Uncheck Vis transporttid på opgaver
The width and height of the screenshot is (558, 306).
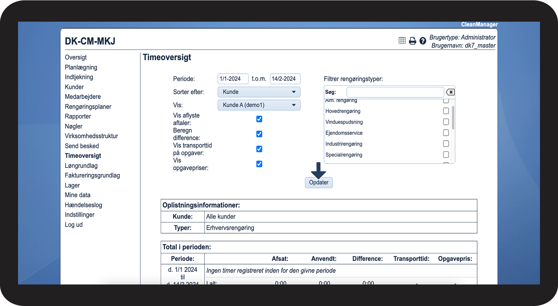click(259, 149)
